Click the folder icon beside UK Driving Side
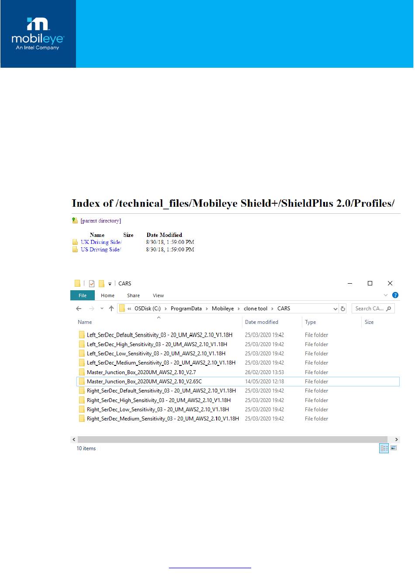The image size is (415, 587). click(75, 242)
